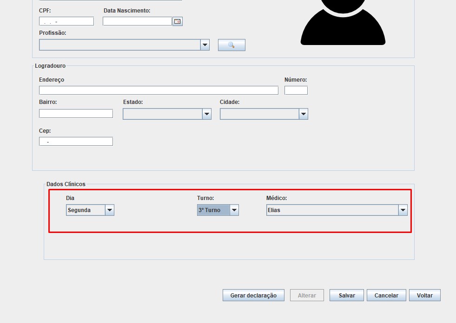Open the Profissão combo box
Screen dimensions: 456x323
tap(124, 45)
